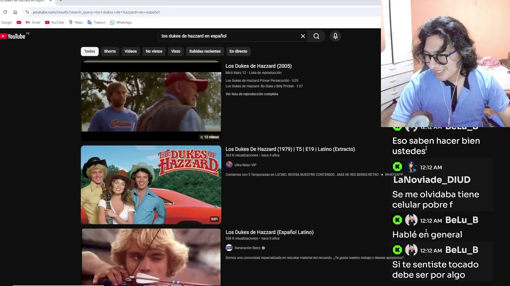This screenshot has height=286, width=510.
Task: Open the Español Latino video thumbnail
Action: click(151, 257)
